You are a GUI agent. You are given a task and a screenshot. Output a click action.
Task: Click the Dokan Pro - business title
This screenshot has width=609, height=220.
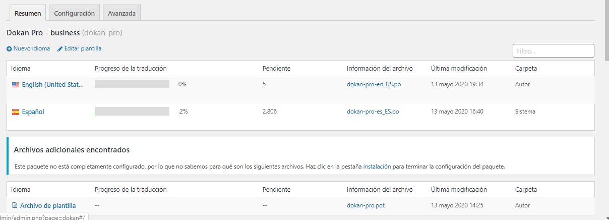pos(43,33)
